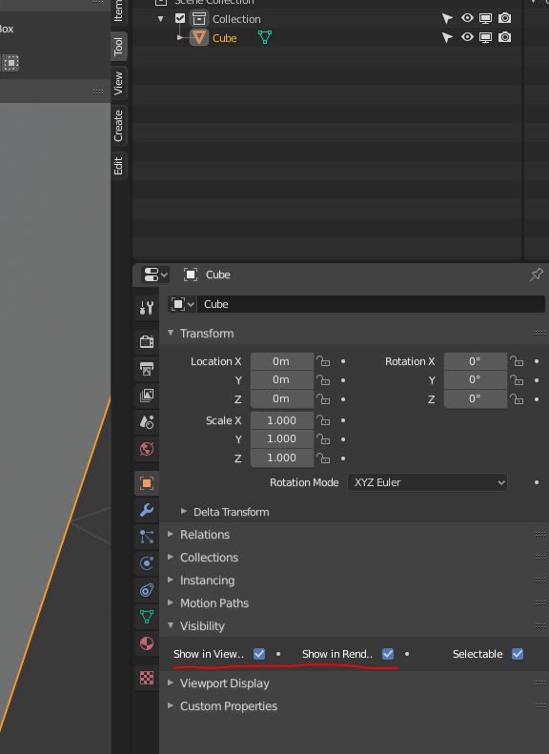549x754 pixels.
Task: Click the orange Cube object icon in outliner
Action: coord(198,37)
